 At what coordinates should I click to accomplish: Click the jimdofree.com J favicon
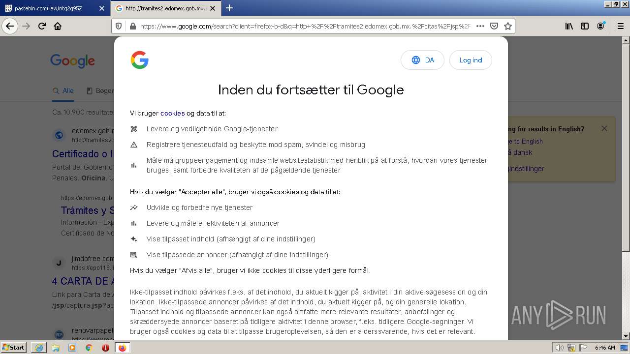click(59, 263)
